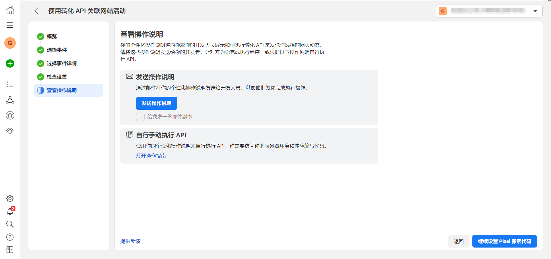Viewport: 551px width, 259px height.
Task: Click the 查看操作说明 main heading
Action: tap(142, 34)
